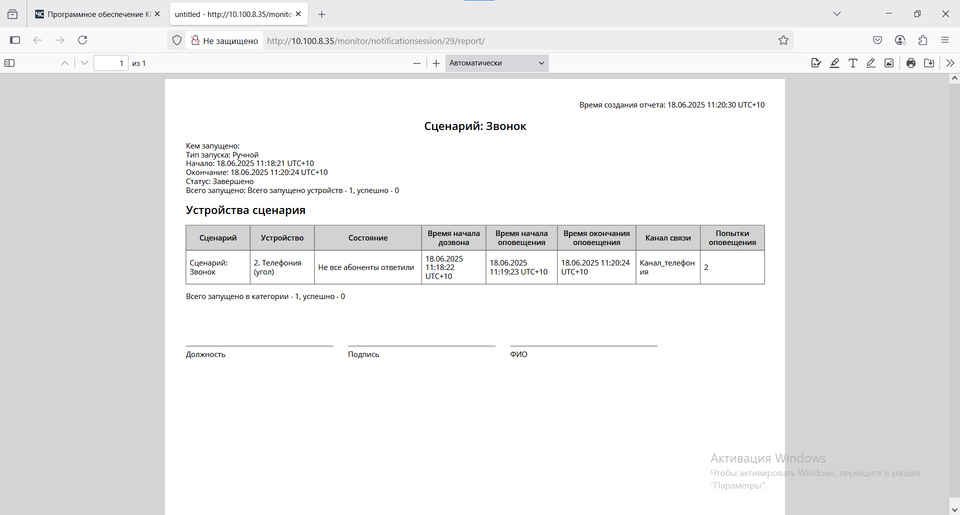Screen dimensions: 960x515
Task: Open the extensions panel
Action: pos(922,40)
